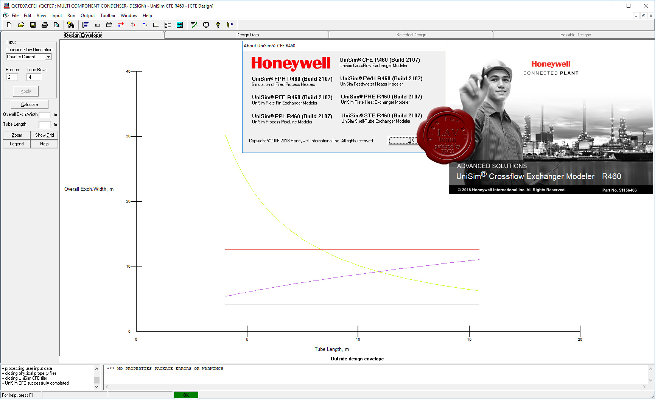Open a file with the folder icon
Screen dimensions: 655x399
click(21, 25)
